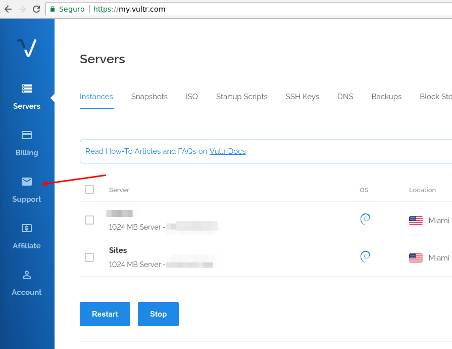Switch to the Instances tab
The height and width of the screenshot is (349, 452).
pos(96,97)
